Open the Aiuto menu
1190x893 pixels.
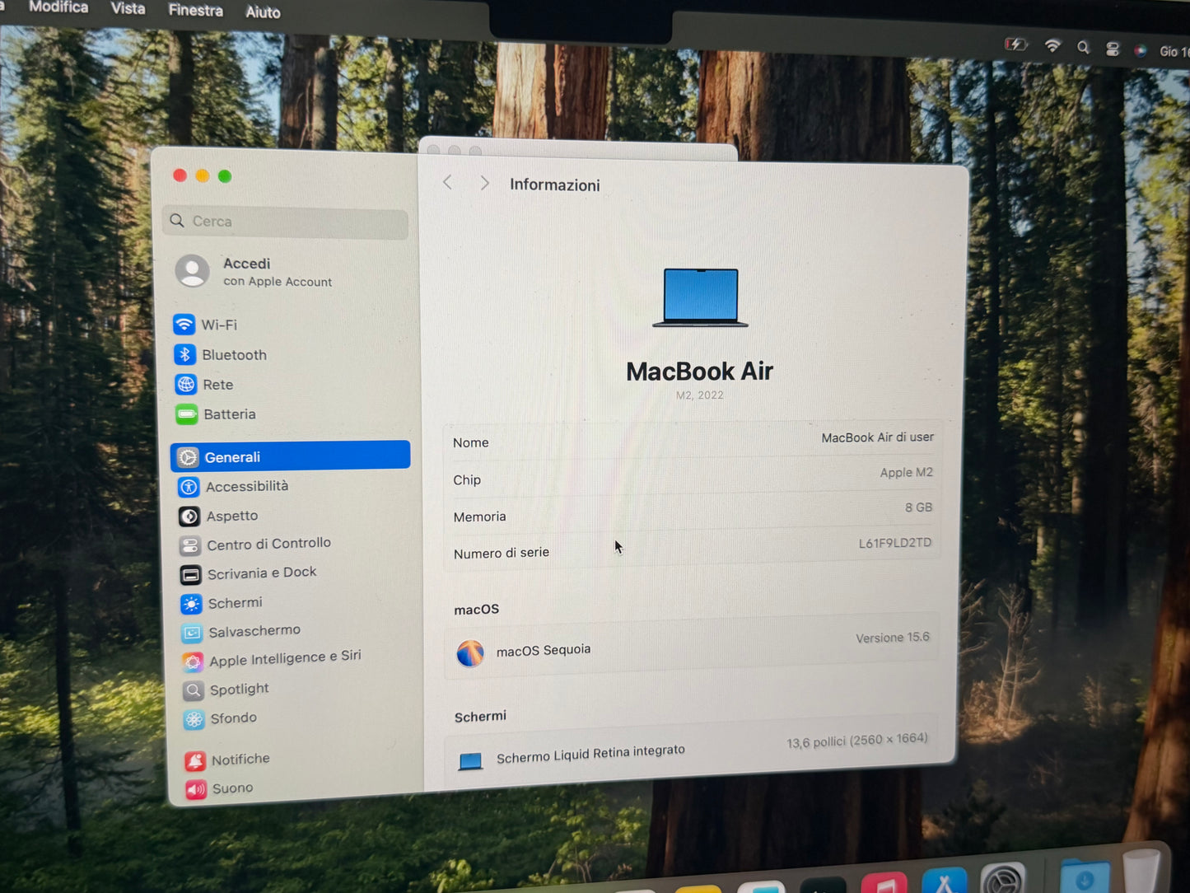263,12
